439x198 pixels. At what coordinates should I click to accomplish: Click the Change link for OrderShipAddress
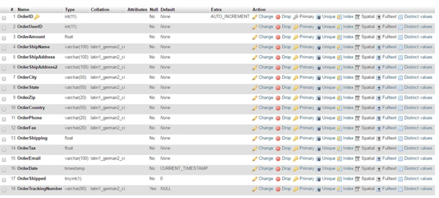[266, 57]
